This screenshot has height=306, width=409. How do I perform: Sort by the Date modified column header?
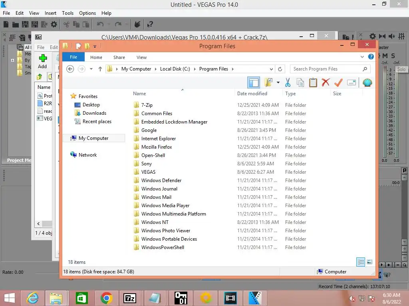(x=252, y=93)
